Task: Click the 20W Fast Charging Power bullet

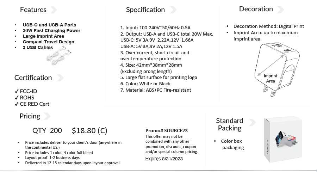Action: click(x=51, y=31)
